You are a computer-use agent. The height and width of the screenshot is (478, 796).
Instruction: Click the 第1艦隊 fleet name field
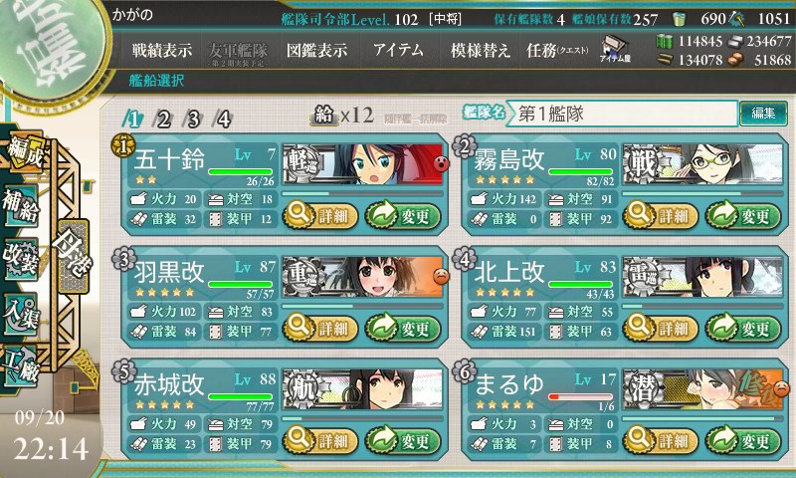624,114
